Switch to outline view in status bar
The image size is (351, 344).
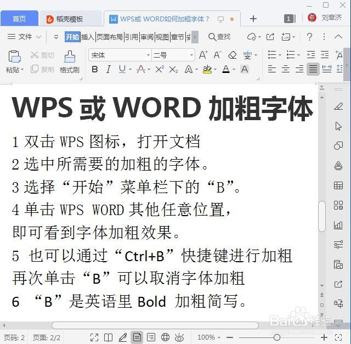151,337
